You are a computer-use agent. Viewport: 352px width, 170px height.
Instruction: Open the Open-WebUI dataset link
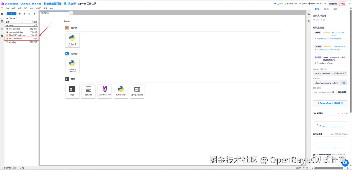click(339, 46)
